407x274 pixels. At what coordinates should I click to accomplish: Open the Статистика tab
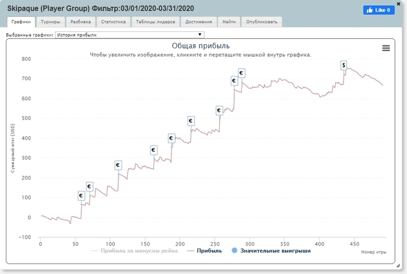[113, 22]
